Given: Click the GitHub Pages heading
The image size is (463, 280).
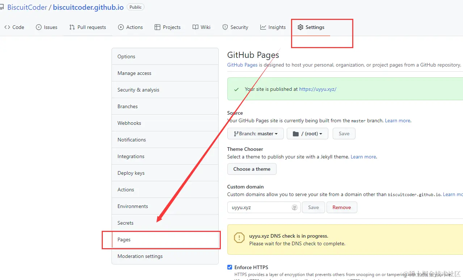Looking at the screenshot, I should [x=253, y=55].
